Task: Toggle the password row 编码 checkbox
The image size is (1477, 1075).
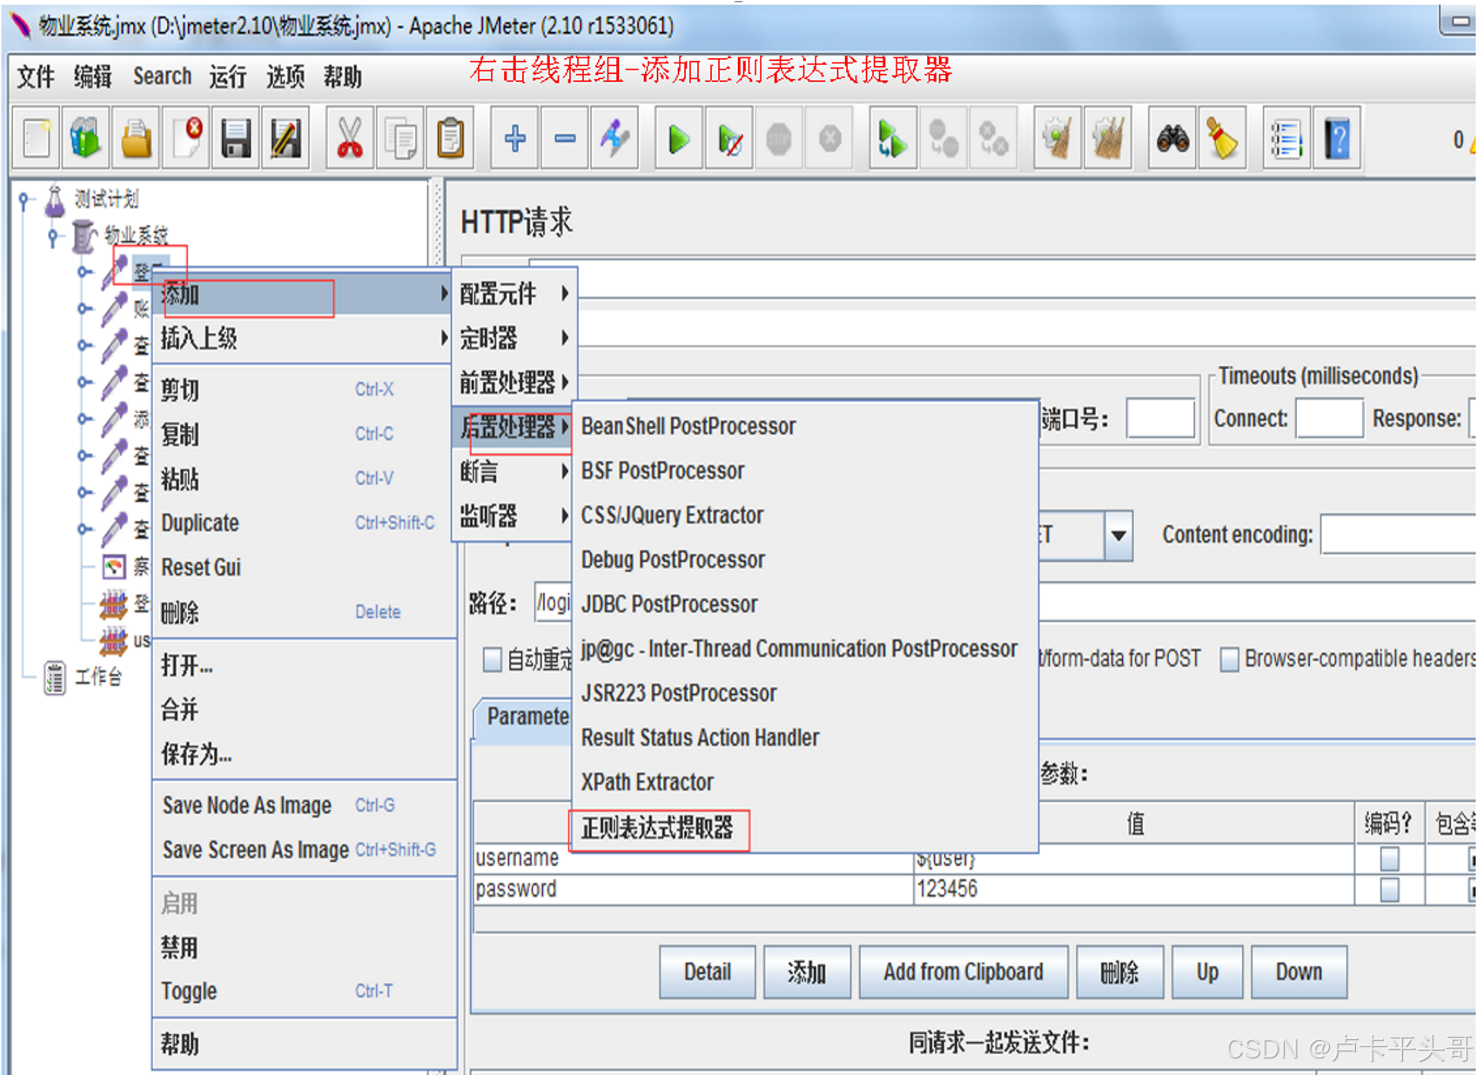Action: [1389, 890]
